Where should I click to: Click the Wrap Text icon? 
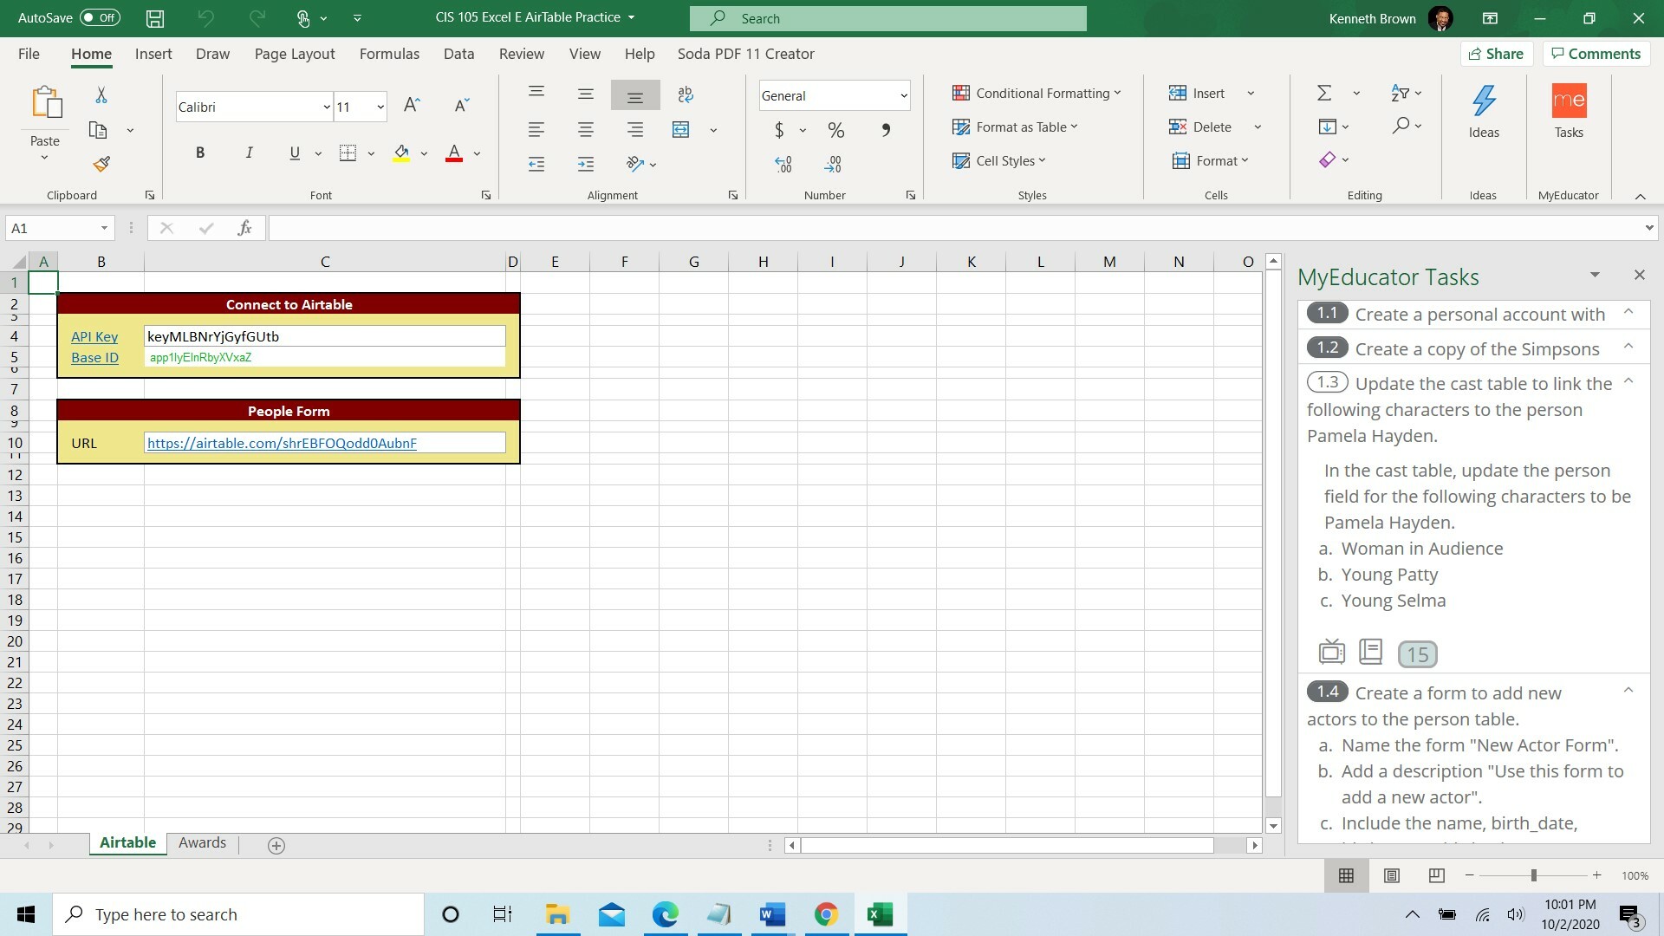tap(685, 94)
